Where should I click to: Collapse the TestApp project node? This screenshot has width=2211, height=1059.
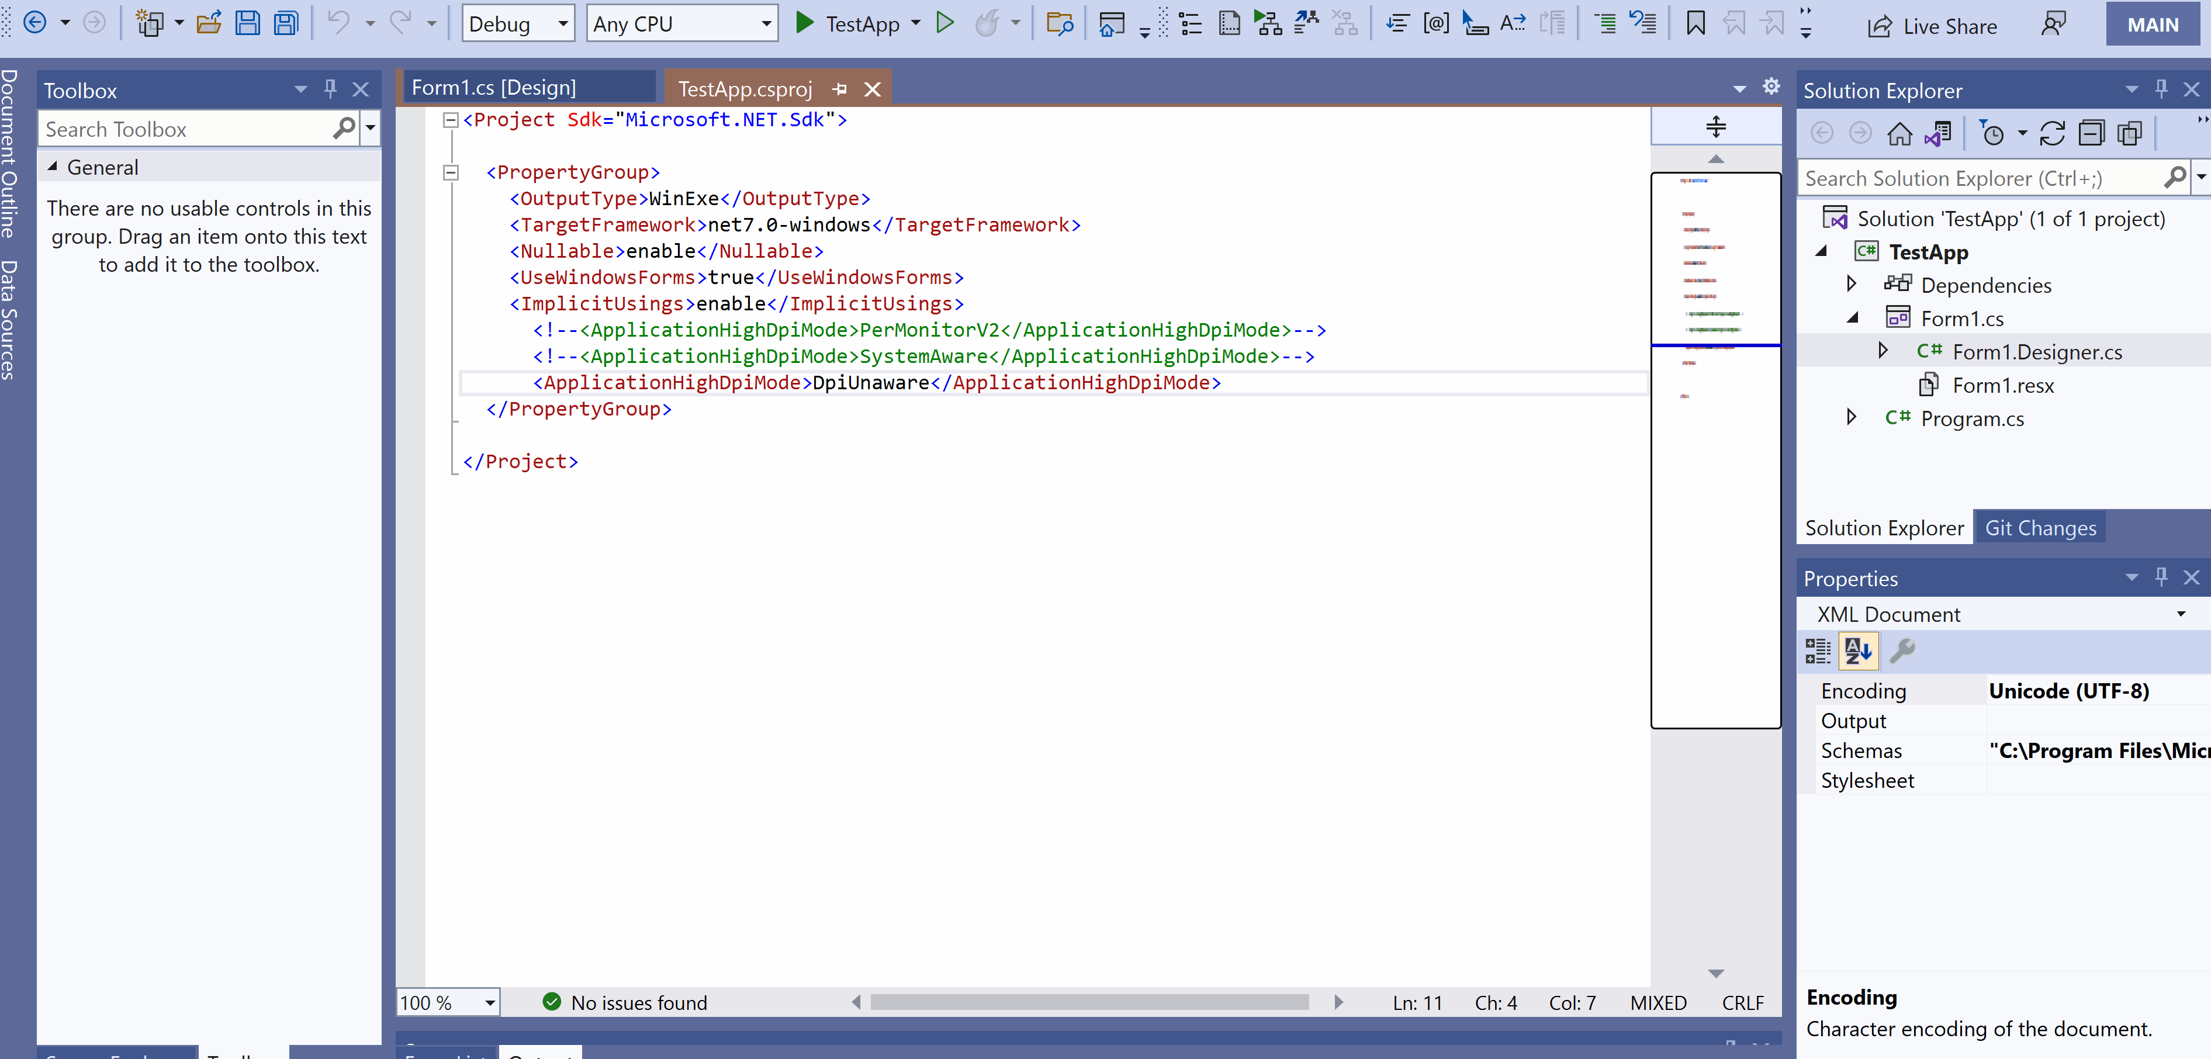pyautogui.click(x=1821, y=251)
